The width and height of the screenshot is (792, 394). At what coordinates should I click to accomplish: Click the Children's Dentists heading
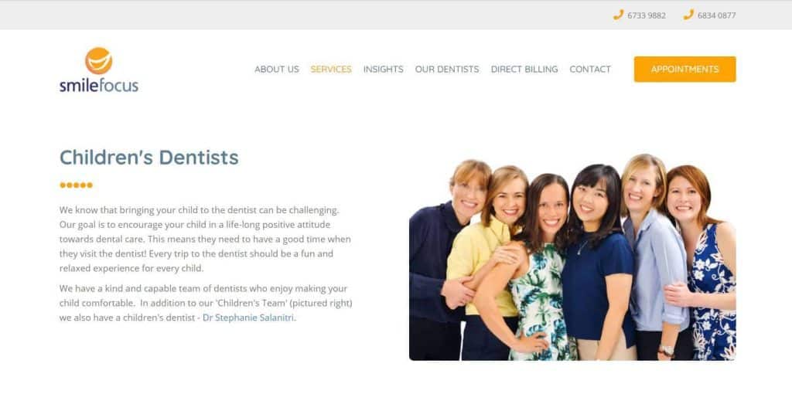point(149,158)
